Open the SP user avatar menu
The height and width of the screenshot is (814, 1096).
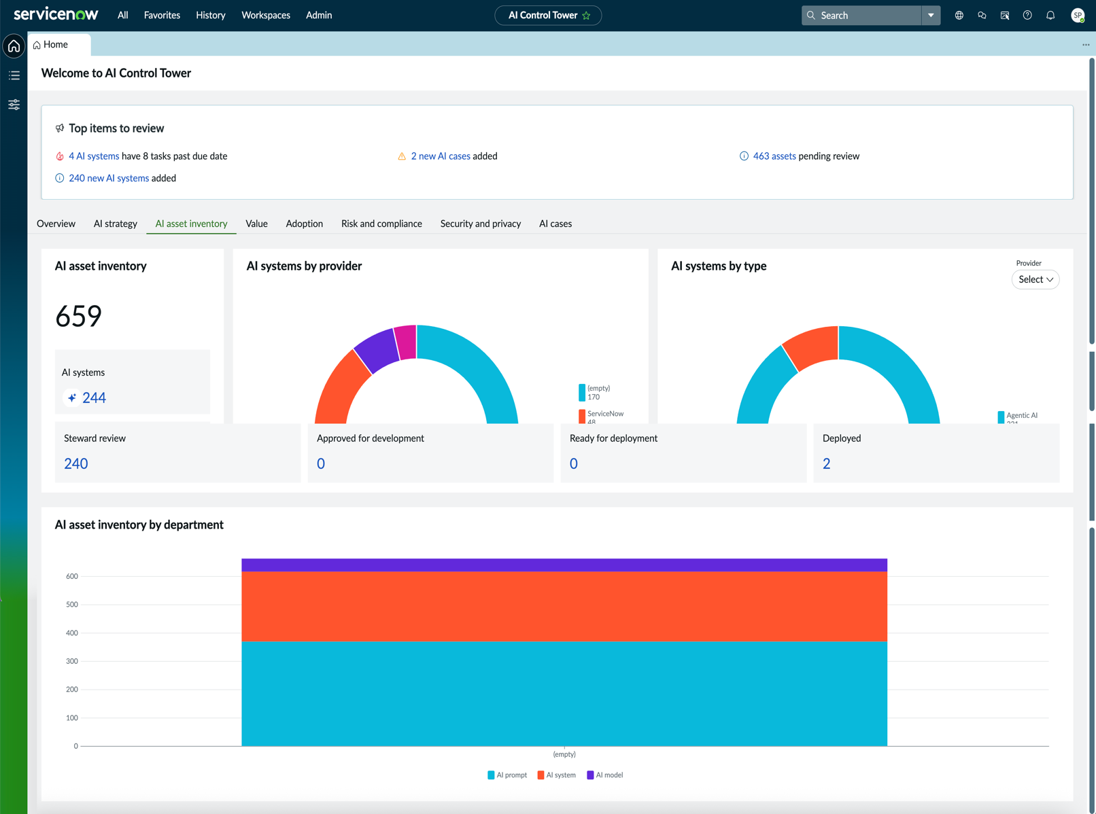[x=1078, y=15]
